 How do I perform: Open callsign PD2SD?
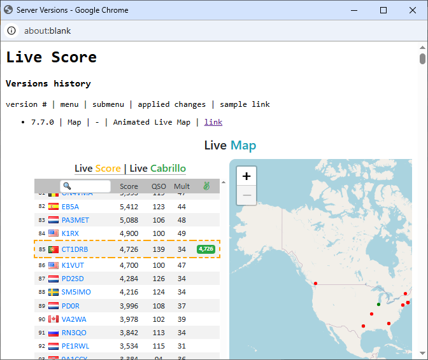tap(73, 279)
